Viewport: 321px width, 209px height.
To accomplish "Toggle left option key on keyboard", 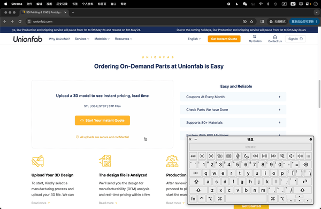I will (210, 198).
